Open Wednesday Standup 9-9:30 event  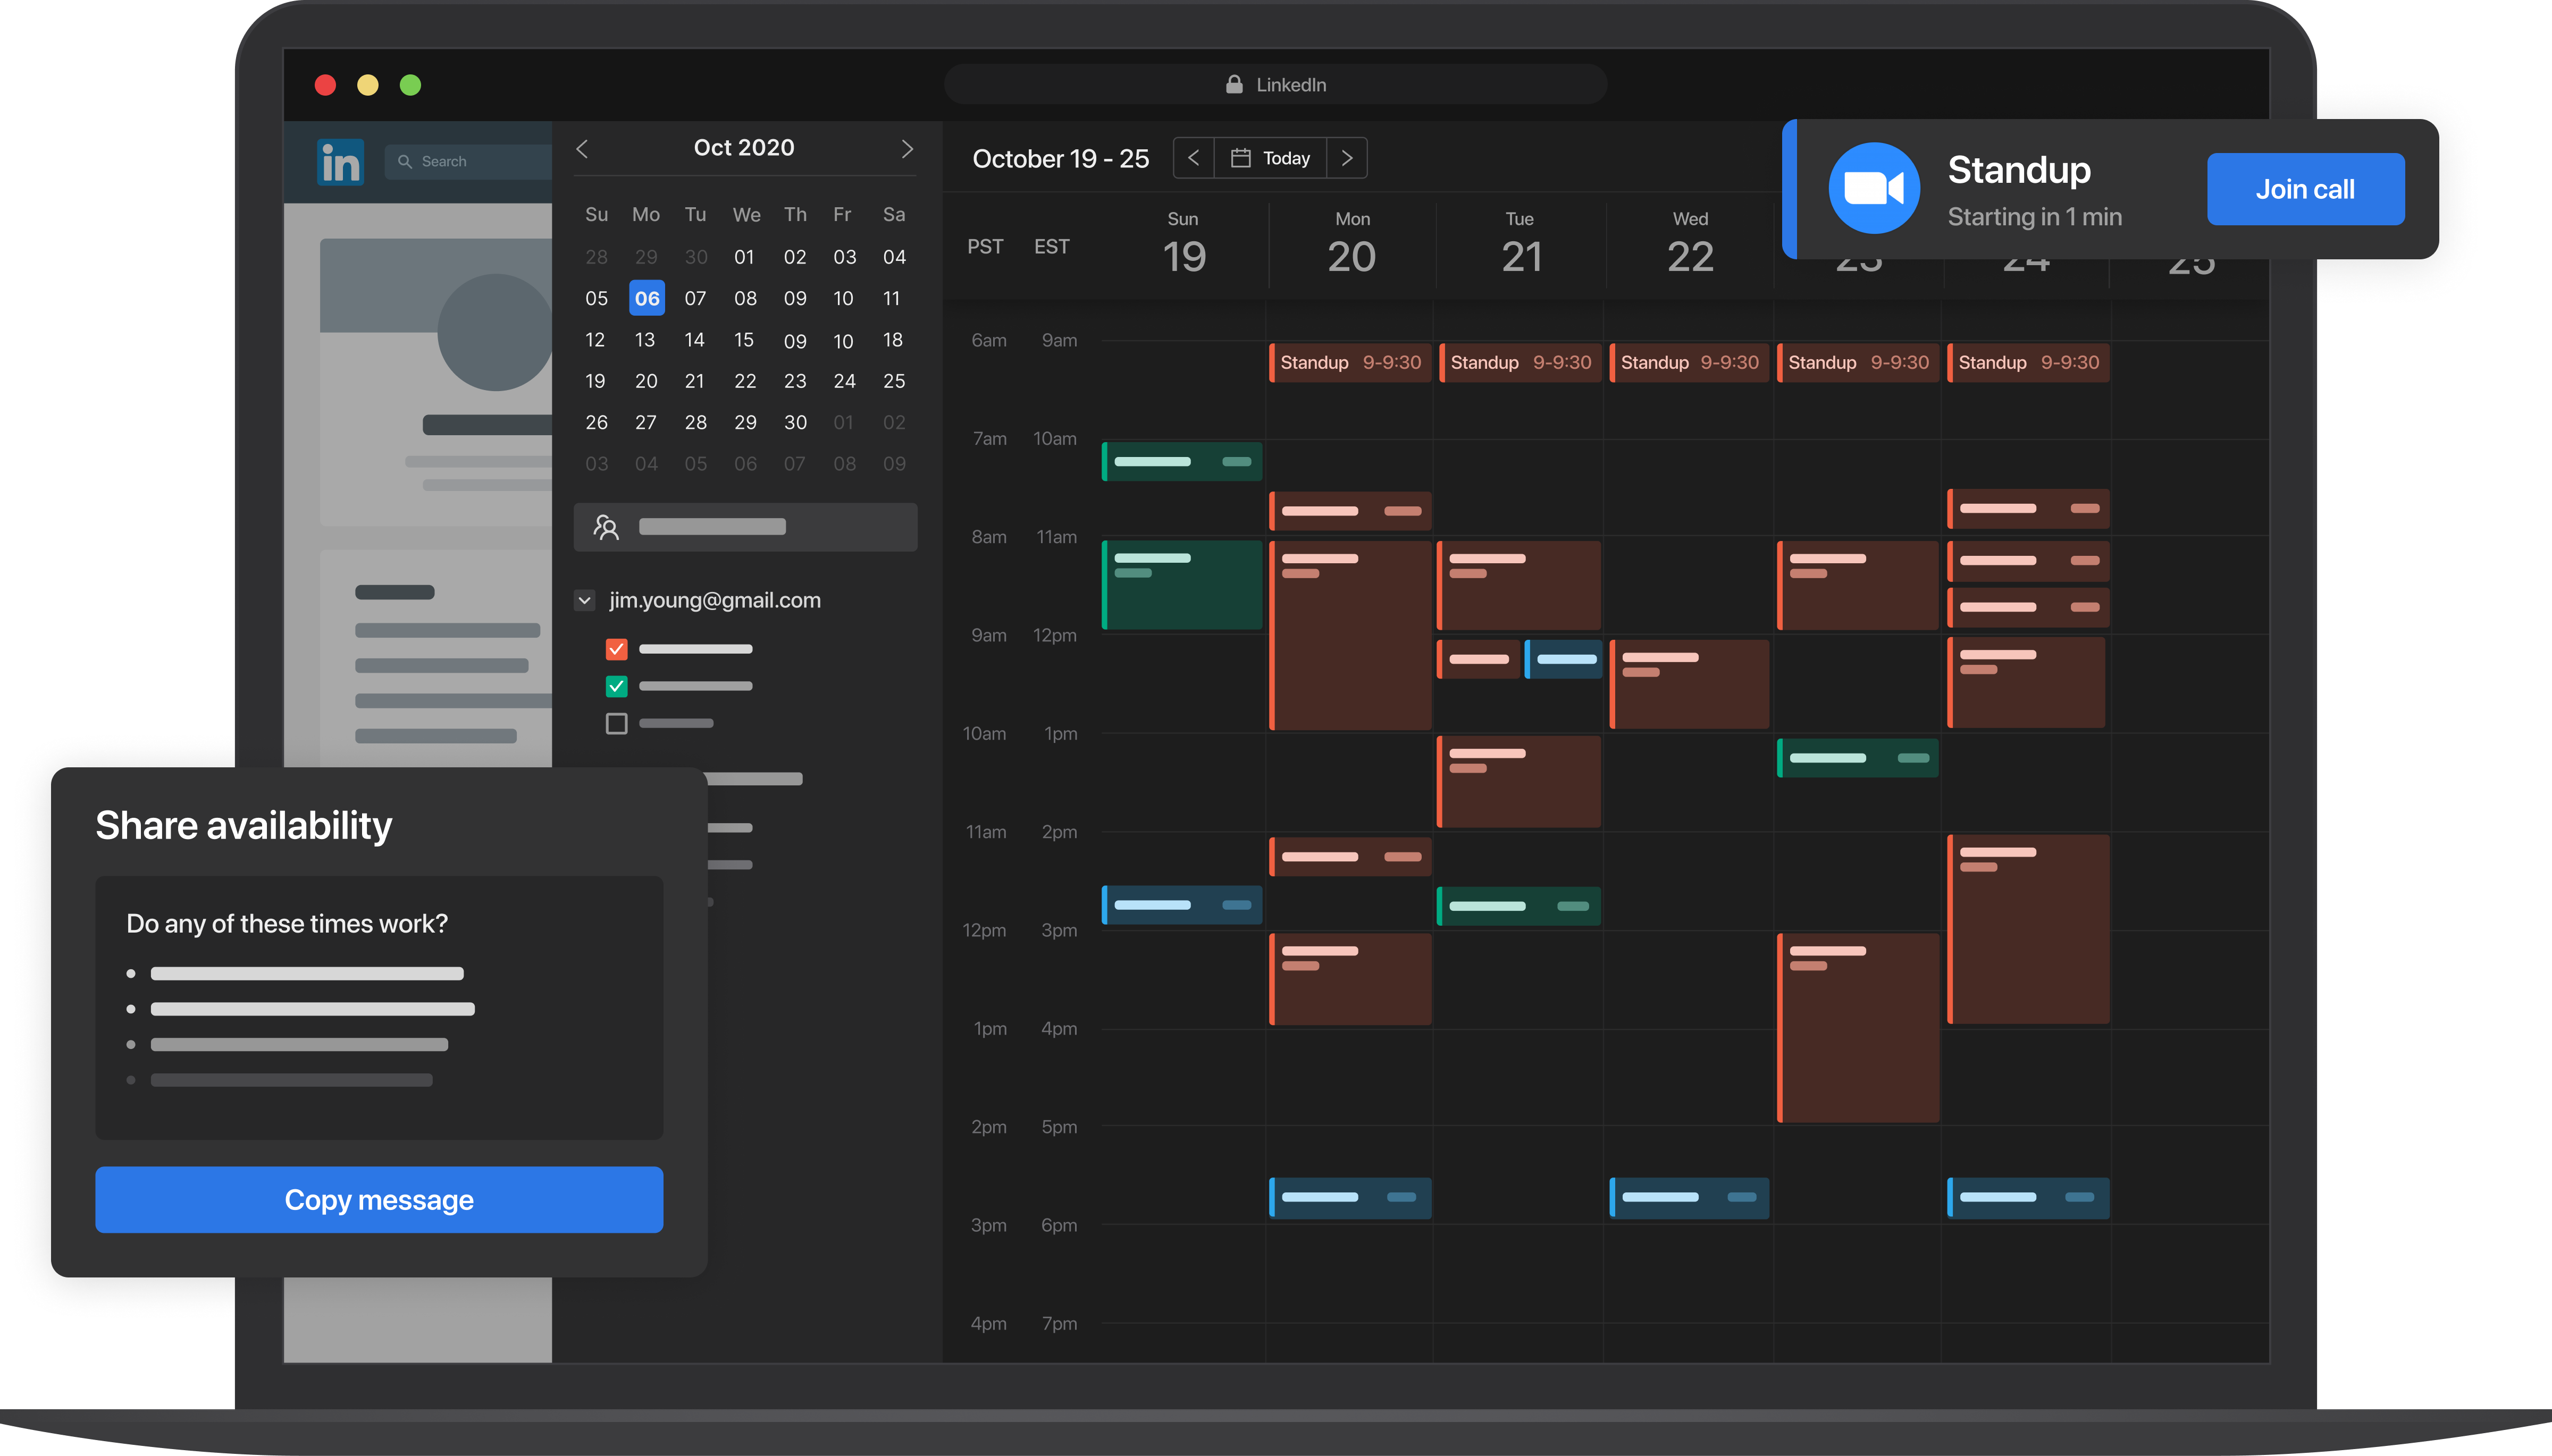1689,362
